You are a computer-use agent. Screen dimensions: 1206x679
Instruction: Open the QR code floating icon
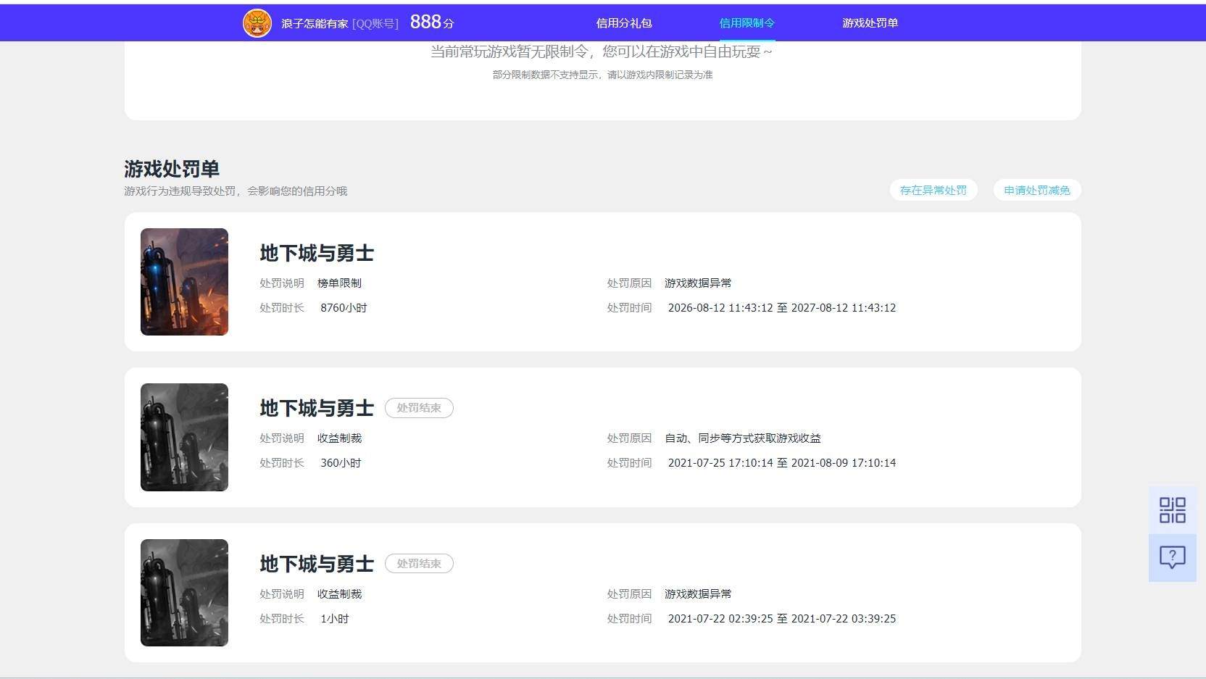pos(1172,510)
